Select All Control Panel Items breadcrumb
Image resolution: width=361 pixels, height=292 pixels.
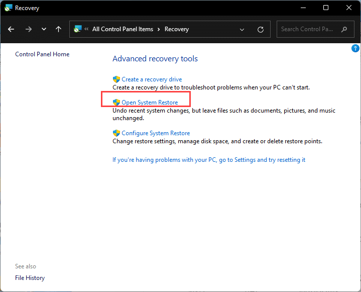tap(123, 29)
